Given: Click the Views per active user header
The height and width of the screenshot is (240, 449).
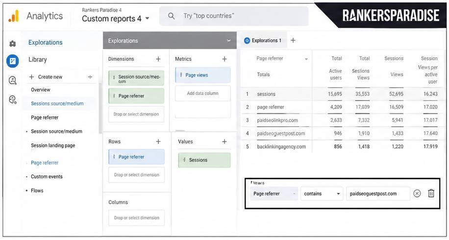Looking at the screenshot, I should coord(427,74).
